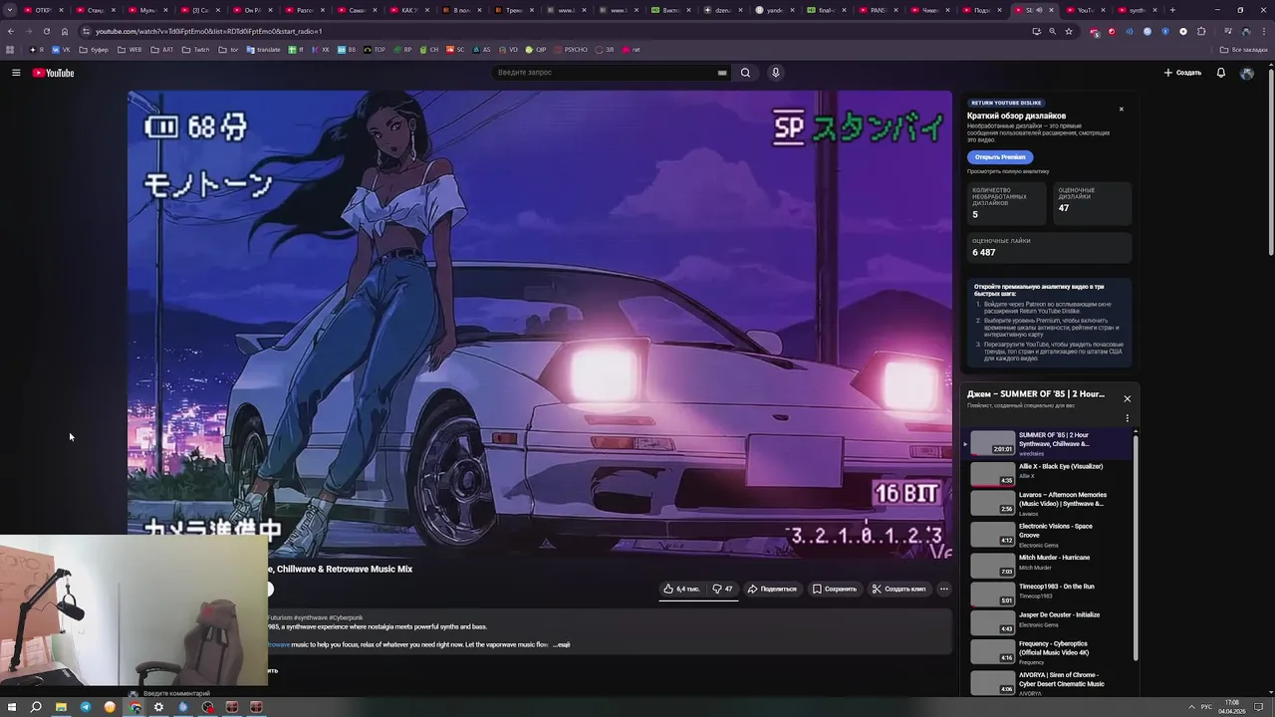Viewport: 1275px width, 717px height.
Task: Play Allie X - Black Eye (Visualizer)
Action: tap(1046, 472)
